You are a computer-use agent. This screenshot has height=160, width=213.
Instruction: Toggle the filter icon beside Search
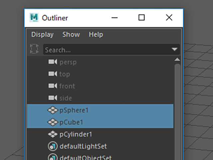click(x=34, y=49)
